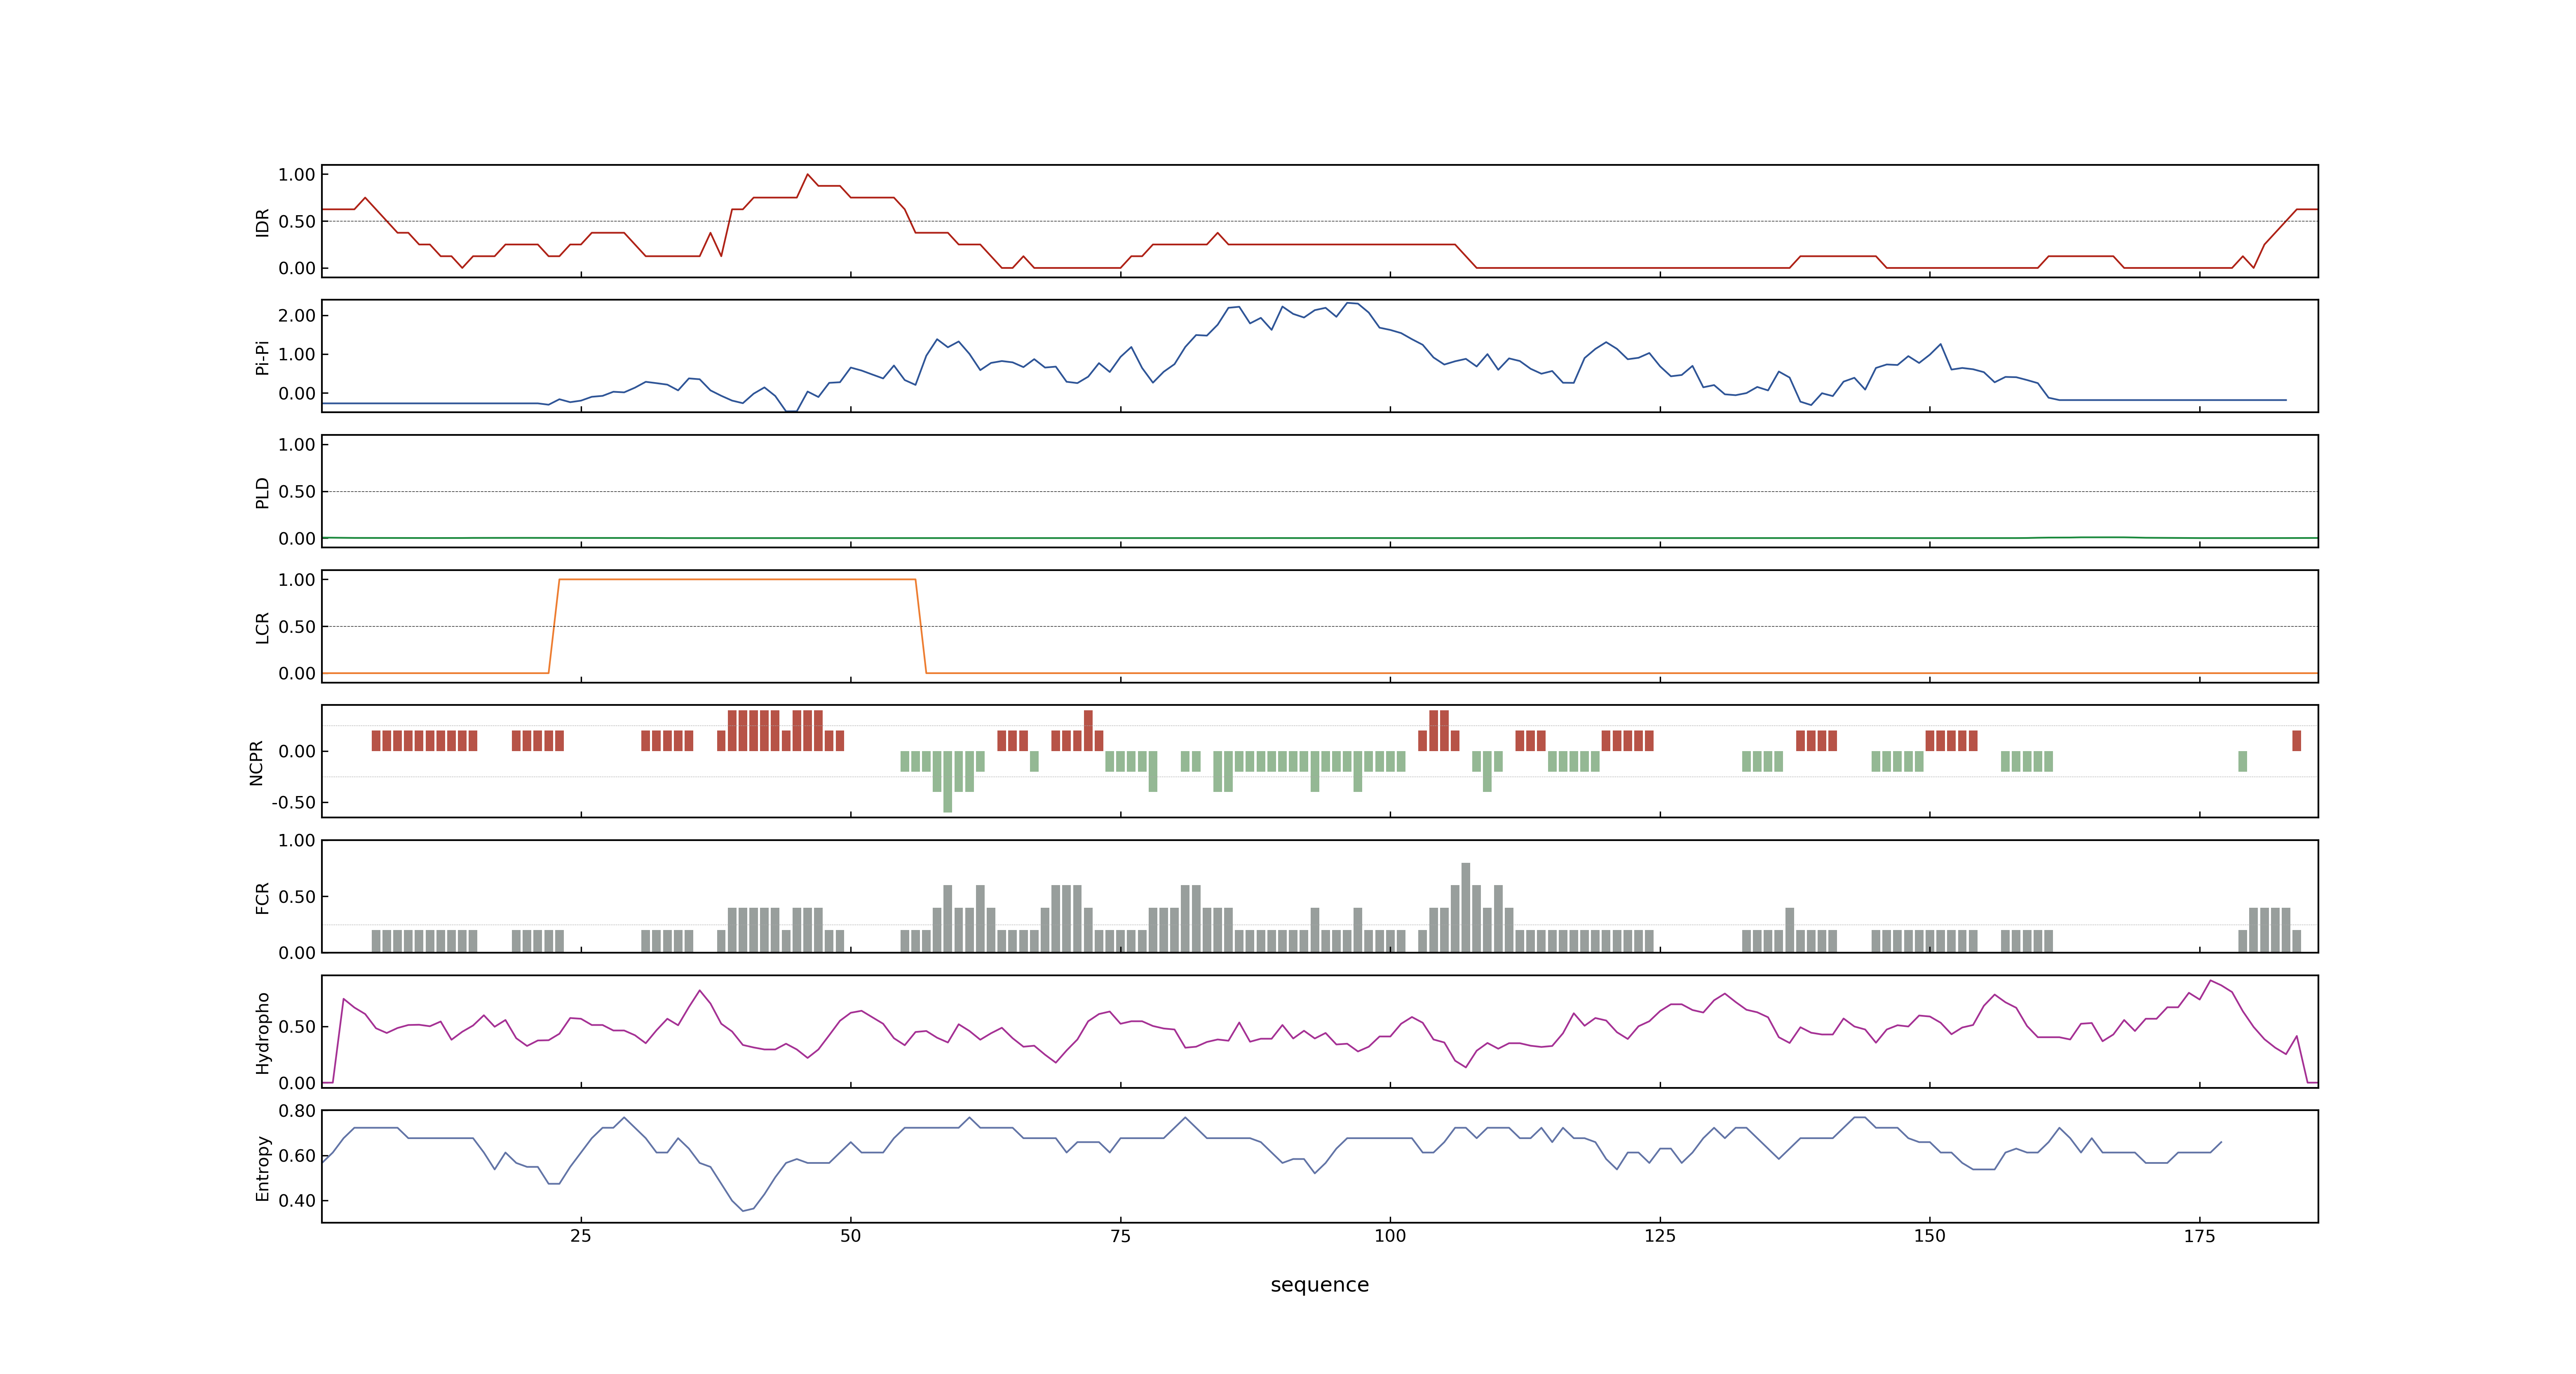Click the Pi-Pi y-axis label

click(262, 357)
